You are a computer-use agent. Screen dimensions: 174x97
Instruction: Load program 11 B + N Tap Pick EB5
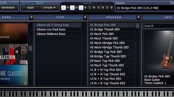(112, 70)
